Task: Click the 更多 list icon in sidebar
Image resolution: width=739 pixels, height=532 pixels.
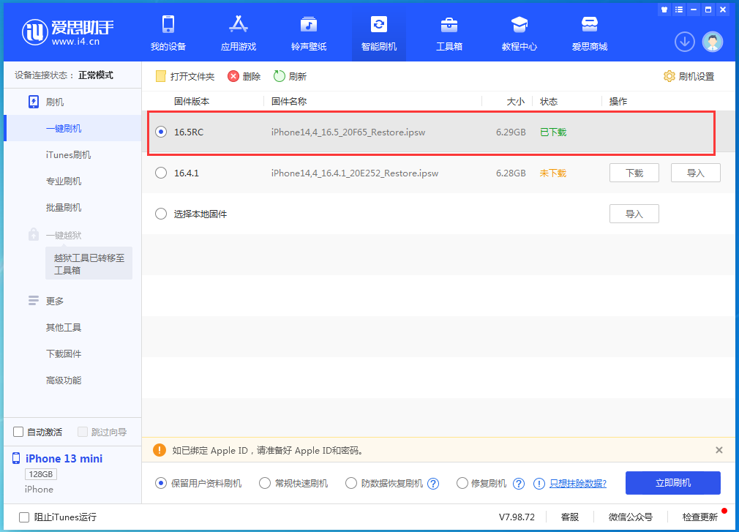Action: tap(34, 301)
